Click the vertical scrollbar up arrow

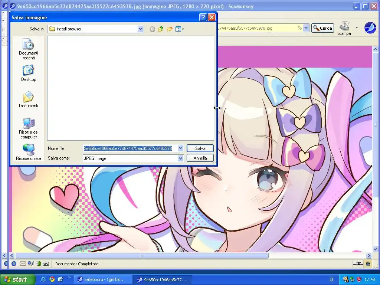pos(375,49)
